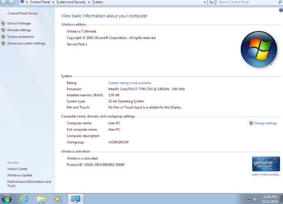Select the System breadcrumb segment
The width and height of the screenshot is (283, 204).
[97, 2]
